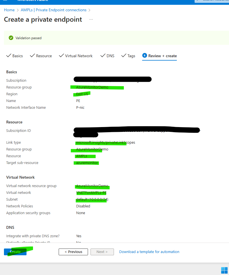Click the checkmark icon beside DNS
The width and height of the screenshot is (229, 275).
tap(103, 56)
